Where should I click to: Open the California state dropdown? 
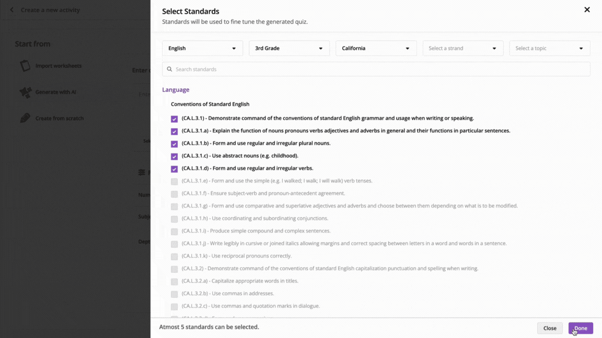tap(376, 49)
